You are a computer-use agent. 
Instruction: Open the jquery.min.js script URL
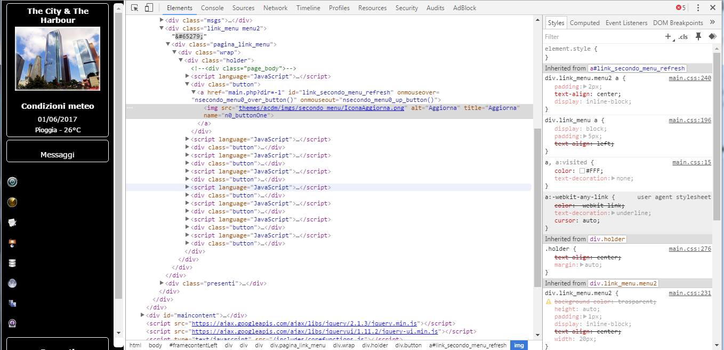[x=304, y=323]
